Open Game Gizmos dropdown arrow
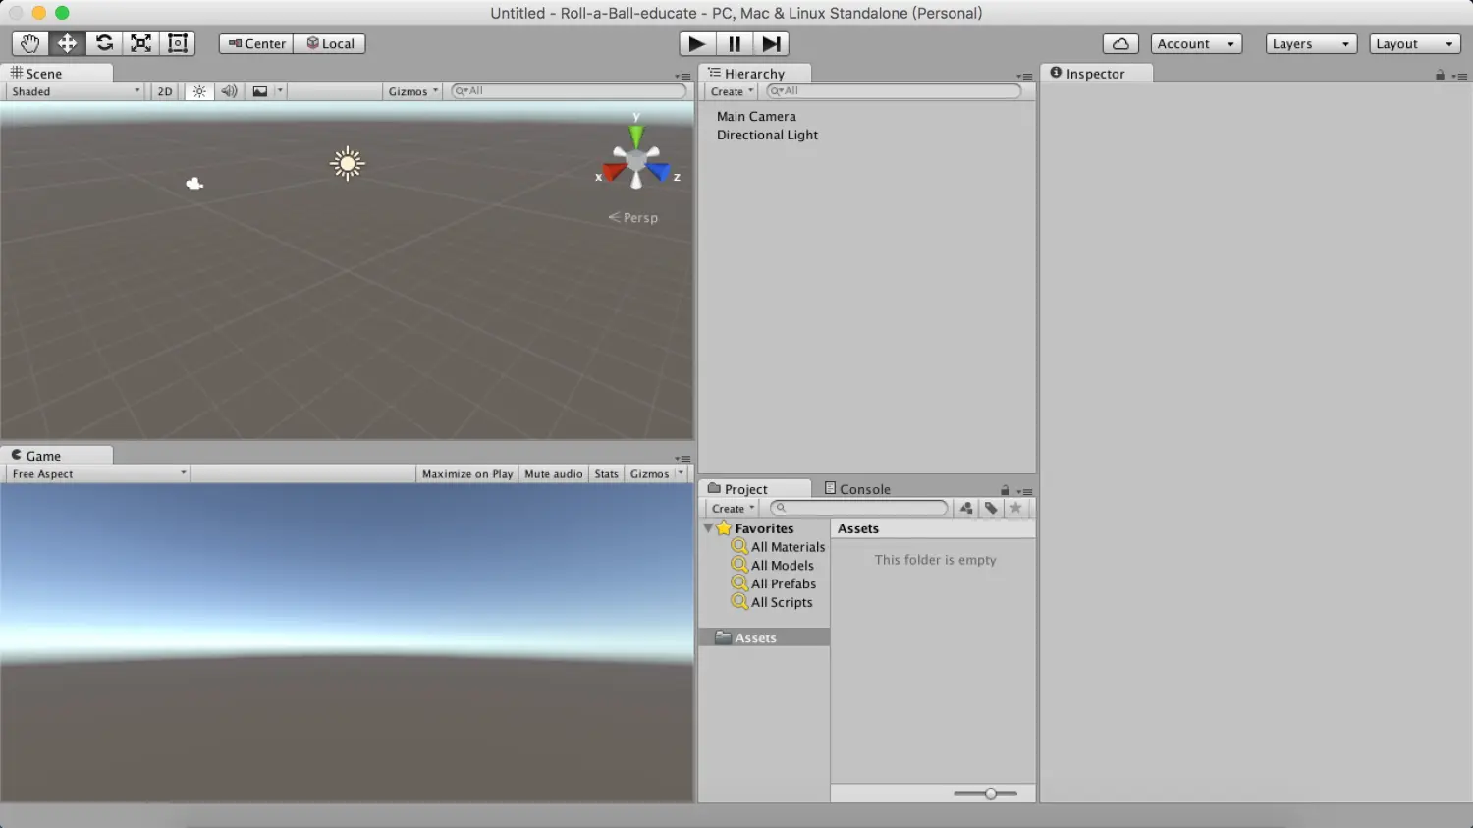 (x=681, y=473)
